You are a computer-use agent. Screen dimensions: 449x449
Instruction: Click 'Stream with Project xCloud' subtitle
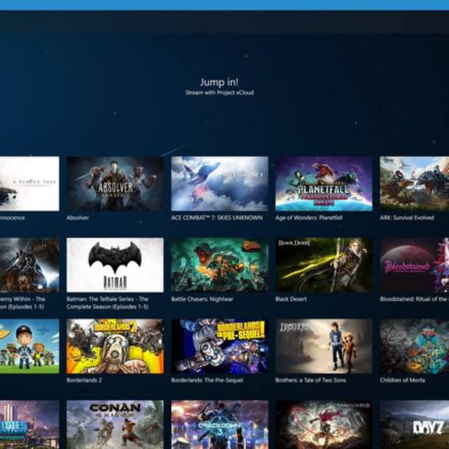(x=219, y=93)
